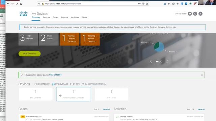Open the Share tab
216x121 pixels.
coord(85,17)
